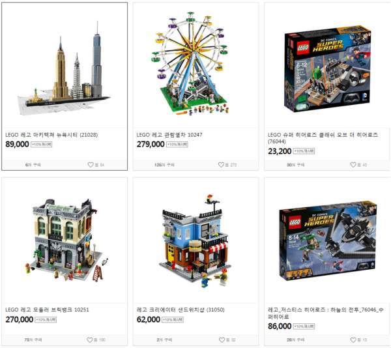Click the +10% cashback badge next to 270,000
Viewport: 391px width, 348px height.
46,319
